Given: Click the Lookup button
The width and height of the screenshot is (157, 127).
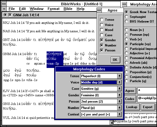Looking at the screenshot, I should 132,107.
